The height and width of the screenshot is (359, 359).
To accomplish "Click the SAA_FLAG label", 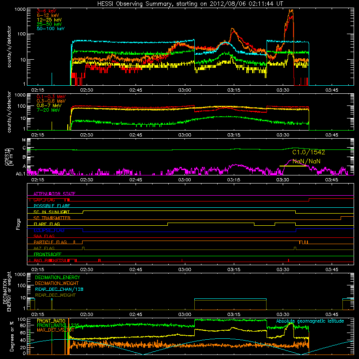I will pos(44,236).
